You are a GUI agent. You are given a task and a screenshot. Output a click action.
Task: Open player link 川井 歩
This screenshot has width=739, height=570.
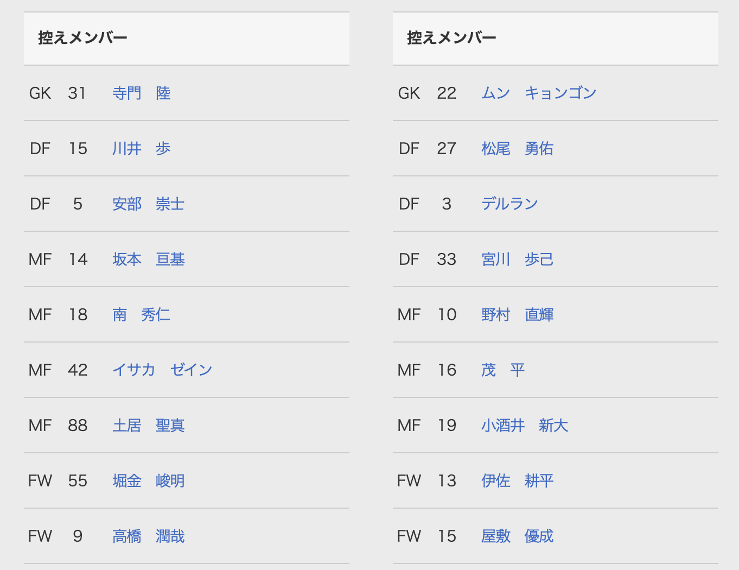pyautogui.click(x=142, y=149)
